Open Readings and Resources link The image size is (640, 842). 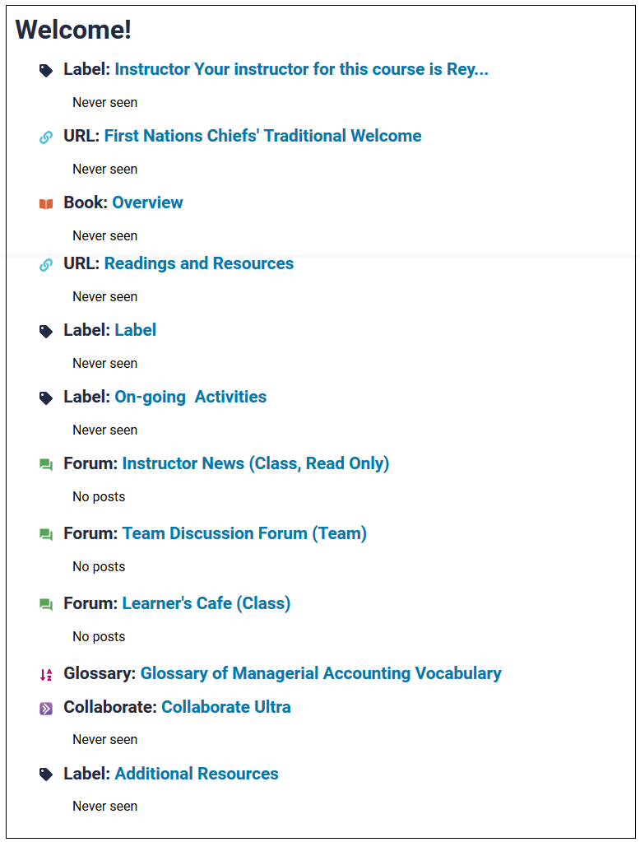(198, 263)
